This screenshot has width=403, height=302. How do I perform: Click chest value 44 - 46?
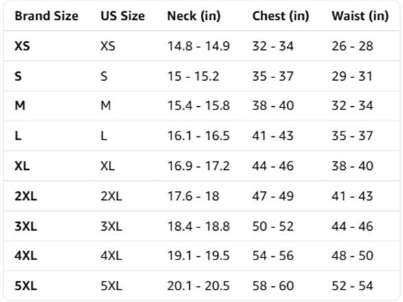[x=273, y=166]
